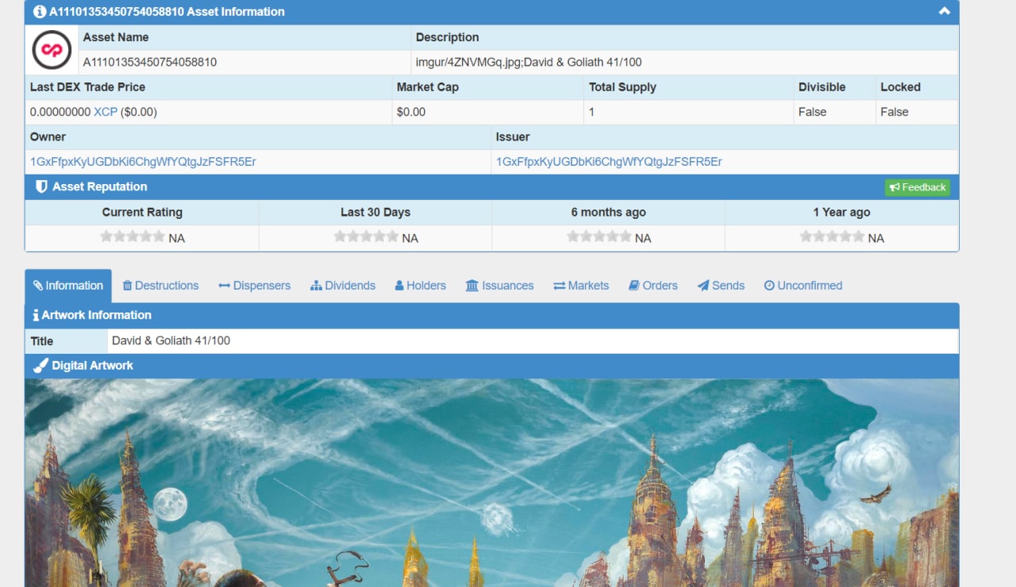Open the XCP currency link

coord(106,112)
